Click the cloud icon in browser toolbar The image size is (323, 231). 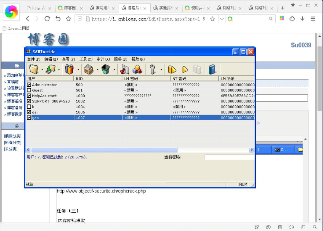(x=292, y=19)
